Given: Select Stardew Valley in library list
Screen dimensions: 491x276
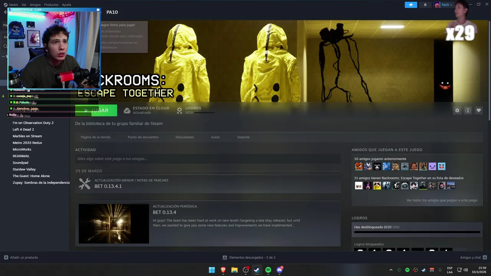Looking at the screenshot, I should [24, 169].
